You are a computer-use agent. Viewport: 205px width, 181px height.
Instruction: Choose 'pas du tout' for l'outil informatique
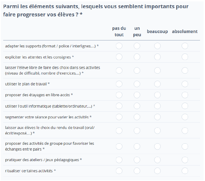click(119, 106)
